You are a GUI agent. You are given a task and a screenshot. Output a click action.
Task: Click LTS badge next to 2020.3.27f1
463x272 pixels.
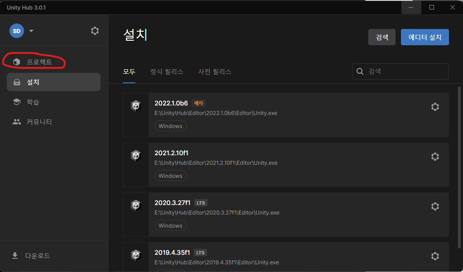click(x=201, y=203)
